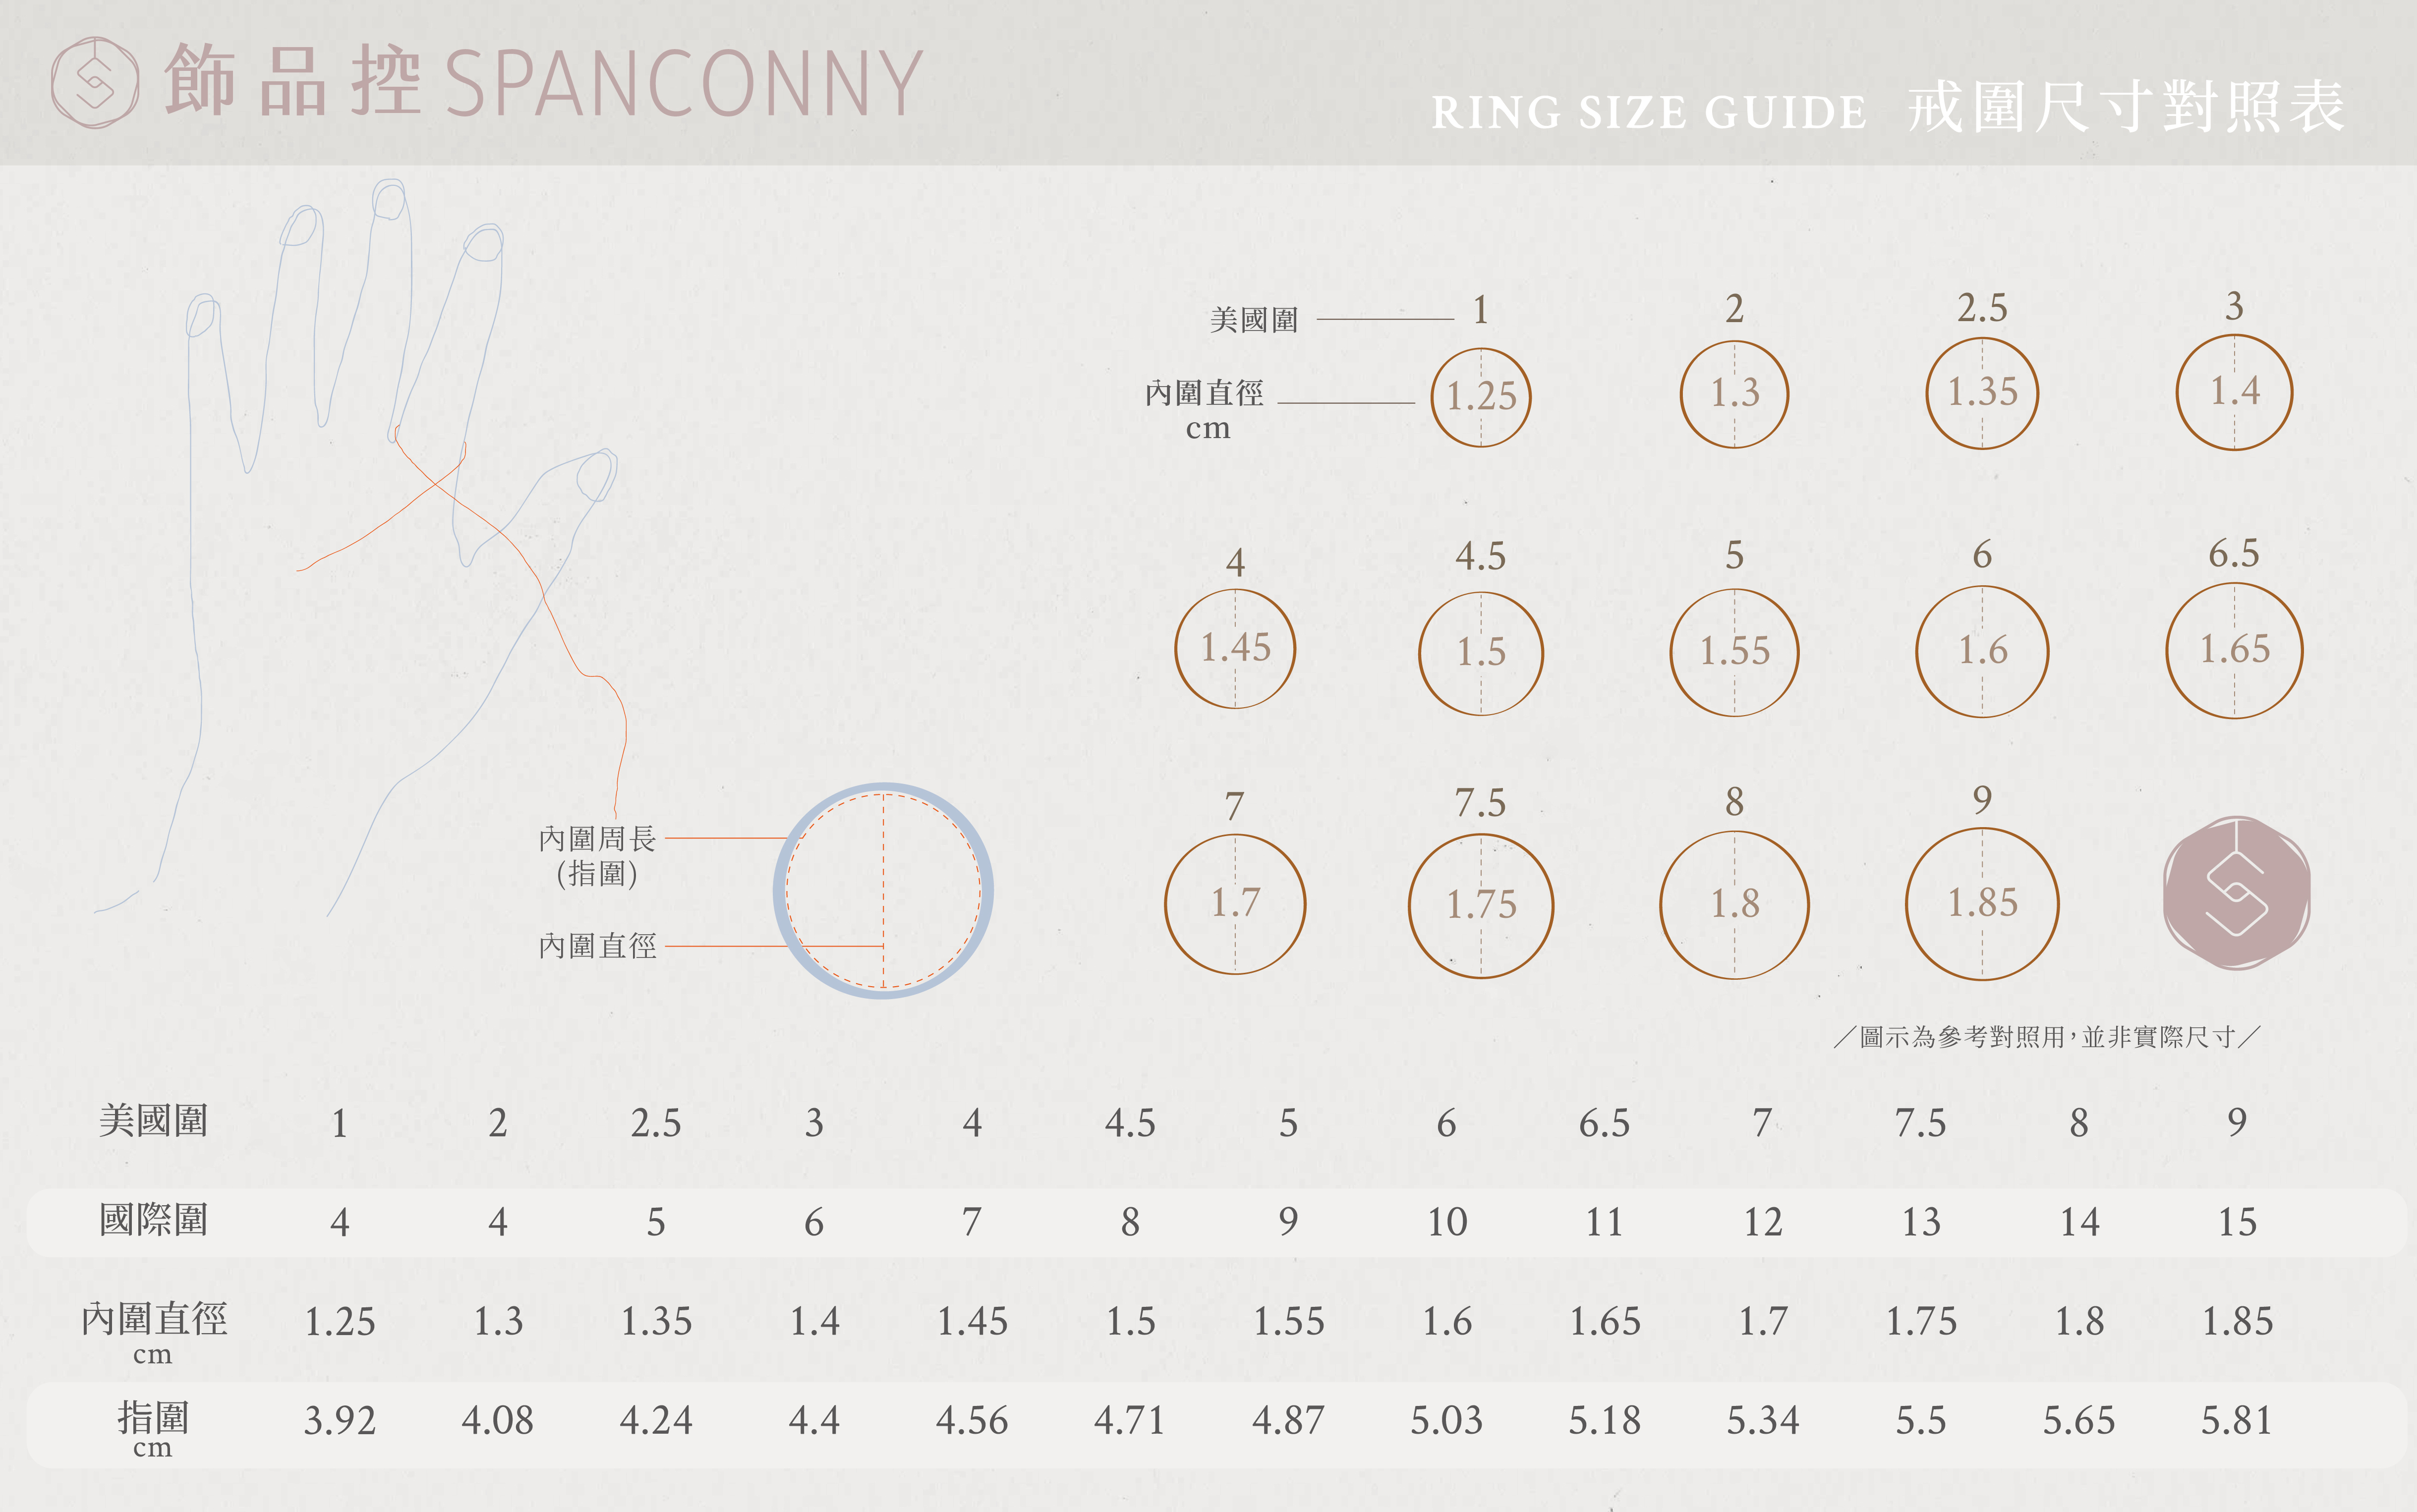The image size is (2417, 1512).
Task: Click the 3.92 value in the 指圍 row
Action: tap(340, 1421)
